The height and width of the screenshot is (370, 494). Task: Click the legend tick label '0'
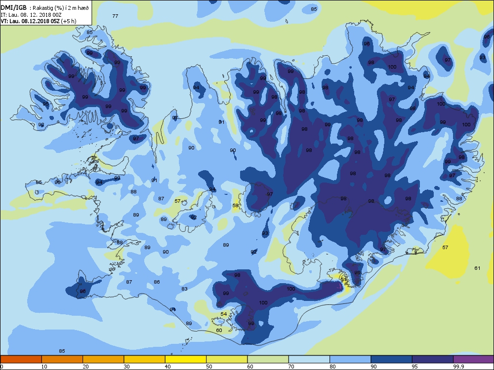pos(2,367)
